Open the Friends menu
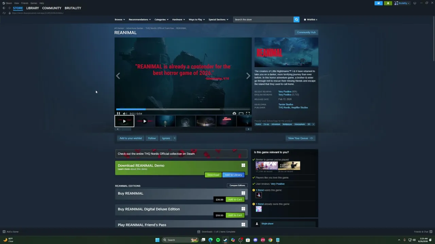Image resolution: width=435 pixels, height=244 pixels. coord(25,3)
